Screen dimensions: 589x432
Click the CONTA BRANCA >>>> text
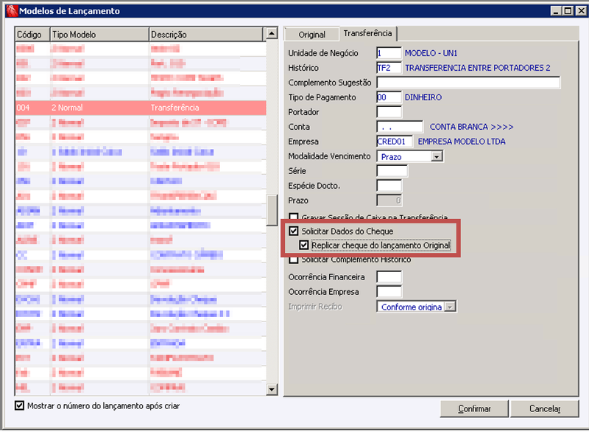[x=471, y=127]
